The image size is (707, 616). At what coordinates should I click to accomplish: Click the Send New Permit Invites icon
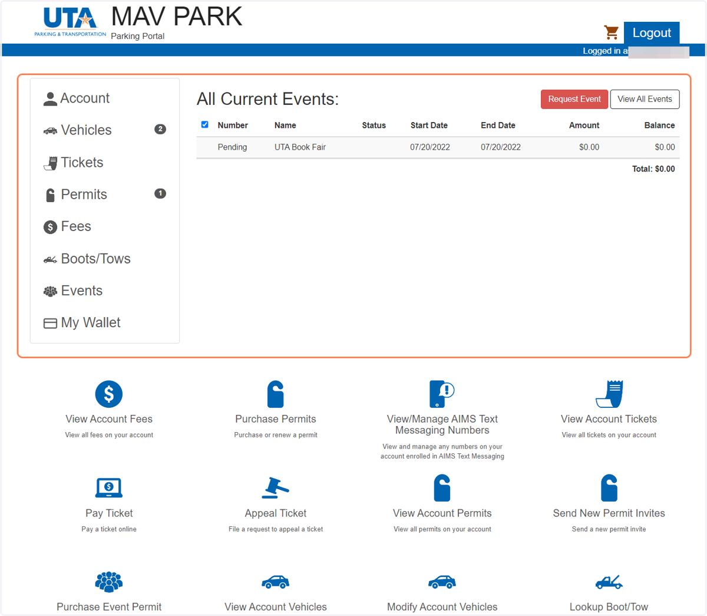(x=609, y=488)
